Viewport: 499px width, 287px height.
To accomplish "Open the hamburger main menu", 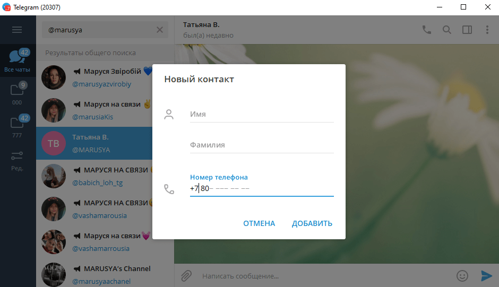I will pyautogui.click(x=17, y=30).
